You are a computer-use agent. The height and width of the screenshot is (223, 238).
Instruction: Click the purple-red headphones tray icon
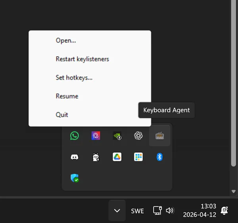click(96, 136)
